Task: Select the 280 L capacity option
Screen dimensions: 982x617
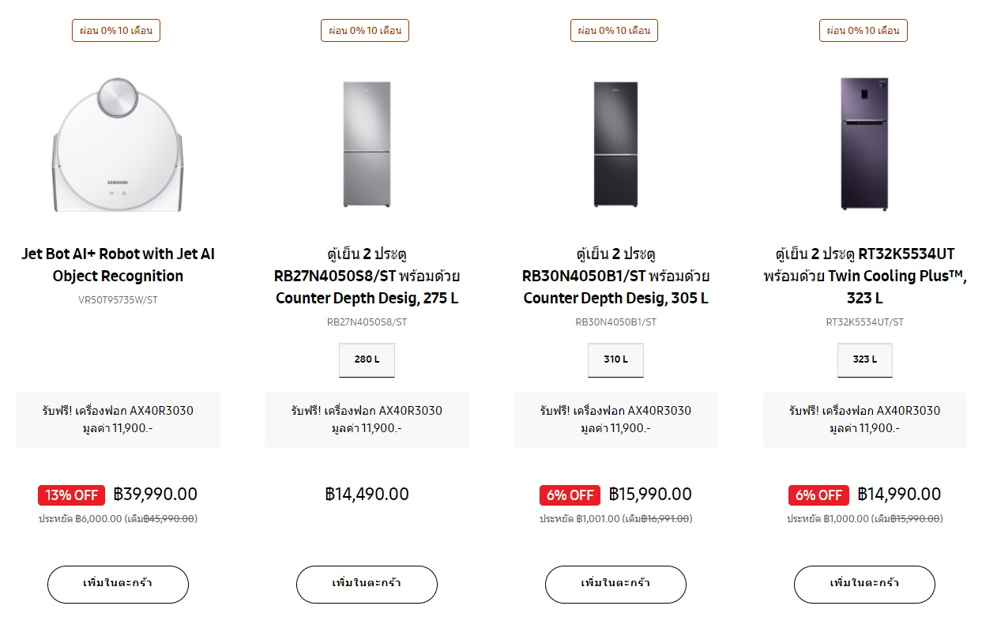Action: (367, 359)
